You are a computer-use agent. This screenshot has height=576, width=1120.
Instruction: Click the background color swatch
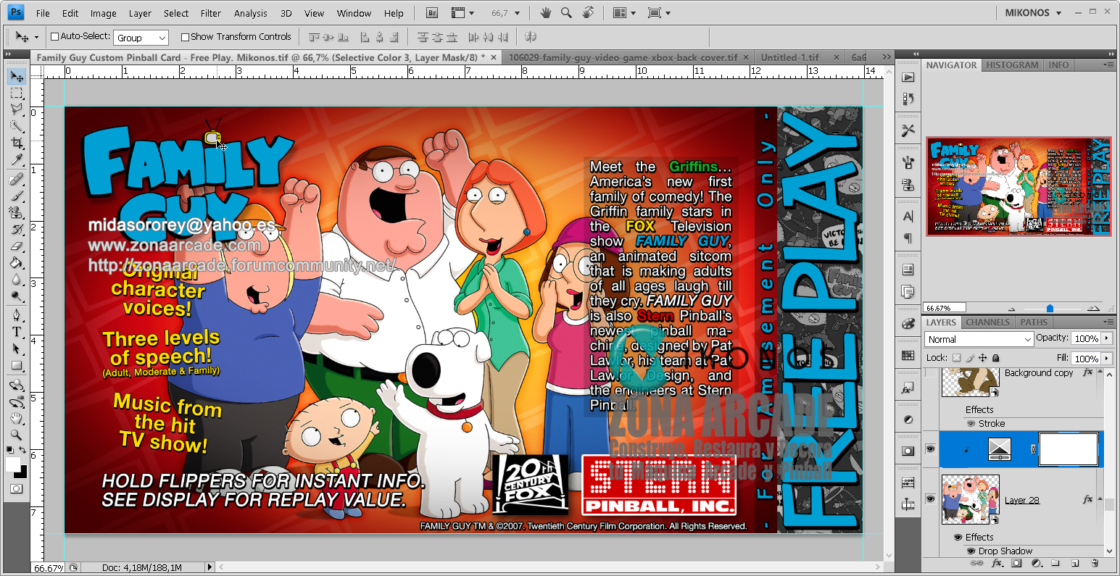(22, 473)
